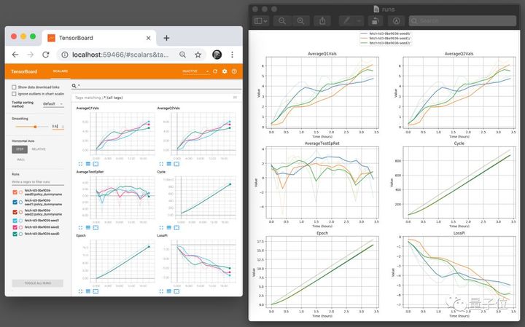
Task: Open the Tooltip sorting method dropdown
Action: pyautogui.click(x=53, y=104)
